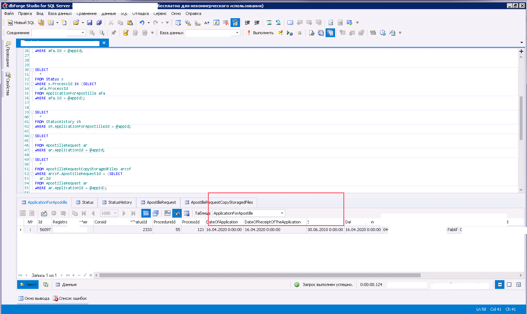527x314 pixels.
Task: Open Окно вывода output window
Action: pyautogui.click(x=34, y=298)
